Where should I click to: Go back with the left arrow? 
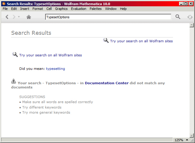click(7, 17)
